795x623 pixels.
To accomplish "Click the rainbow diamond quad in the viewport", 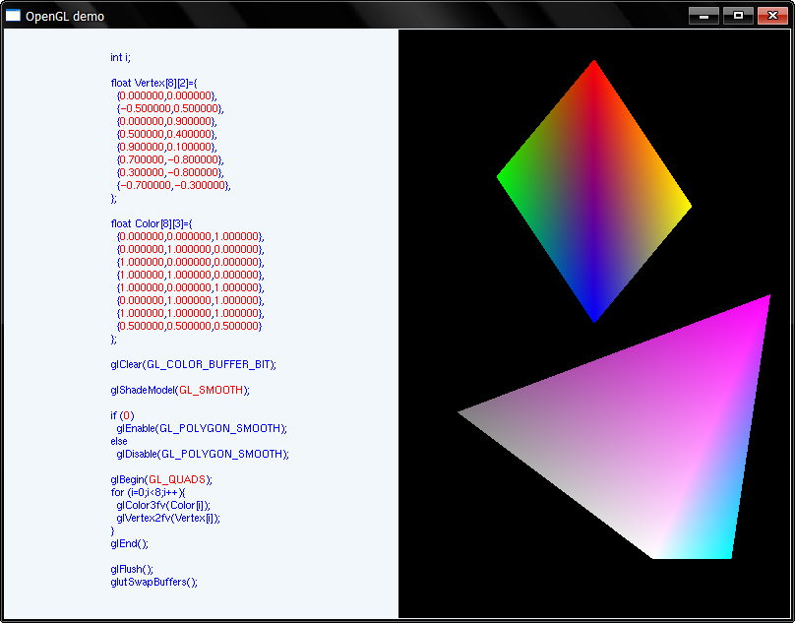I will pos(594,192).
